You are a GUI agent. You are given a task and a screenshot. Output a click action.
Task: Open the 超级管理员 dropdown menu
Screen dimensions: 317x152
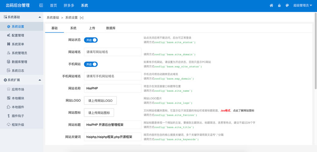click(303, 6)
